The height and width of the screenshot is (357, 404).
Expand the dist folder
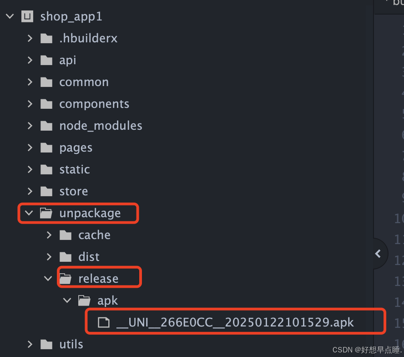pos(49,256)
